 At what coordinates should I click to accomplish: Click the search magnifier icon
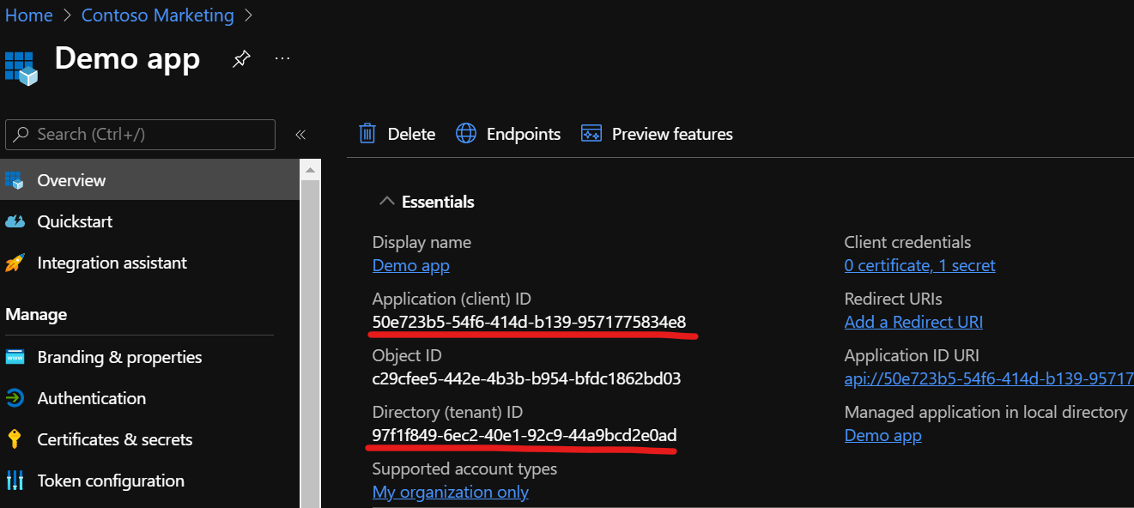point(22,135)
